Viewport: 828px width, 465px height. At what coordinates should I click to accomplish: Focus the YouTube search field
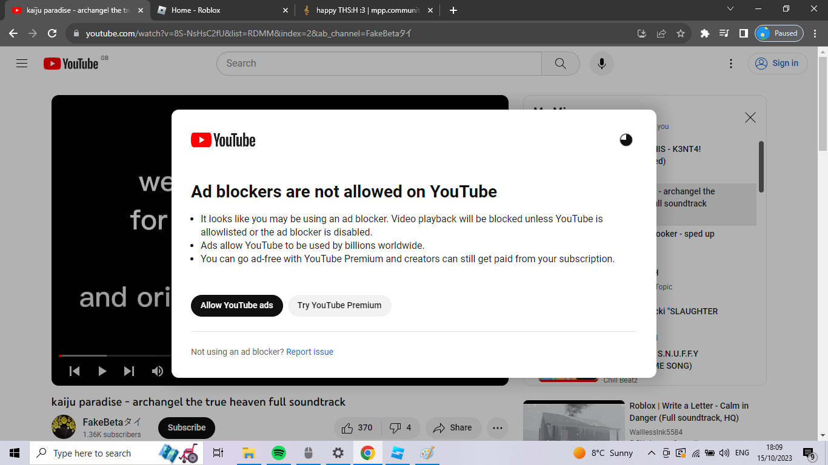coord(379,63)
